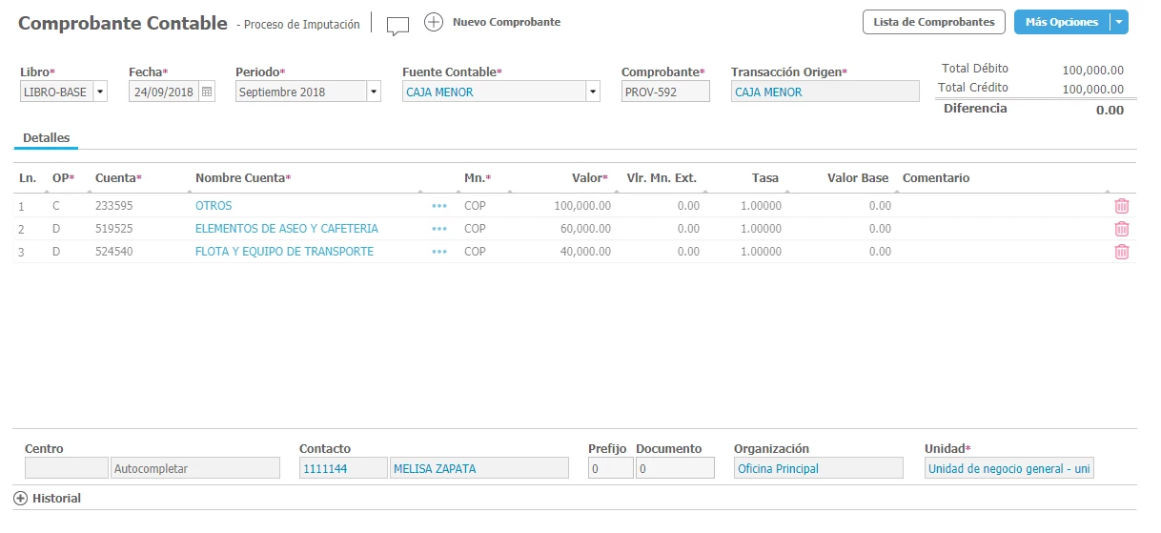Image resolution: width=1161 pixels, height=533 pixels.
Task: Click the comment speech bubble icon
Action: 397,25
